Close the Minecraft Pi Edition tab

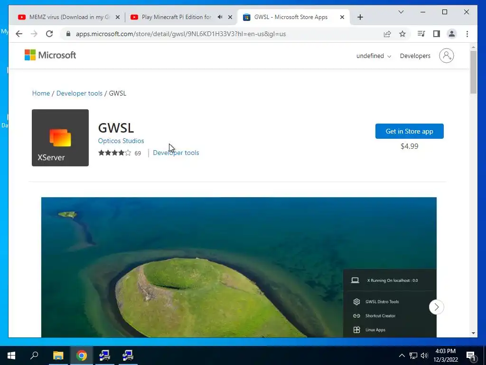(x=230, y=17)
